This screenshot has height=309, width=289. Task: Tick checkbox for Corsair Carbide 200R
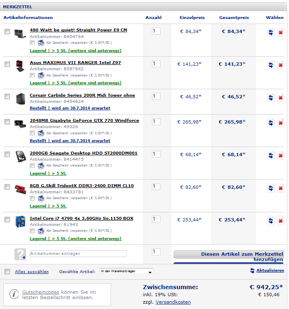pos(7,96)
